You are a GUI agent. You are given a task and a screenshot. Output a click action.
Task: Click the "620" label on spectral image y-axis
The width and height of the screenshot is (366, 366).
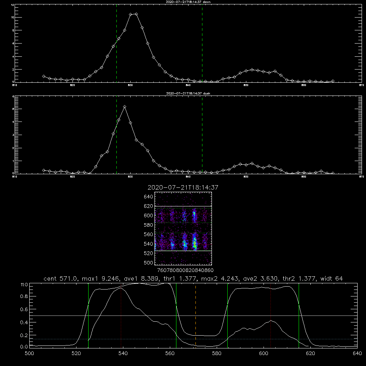(148, 206)
